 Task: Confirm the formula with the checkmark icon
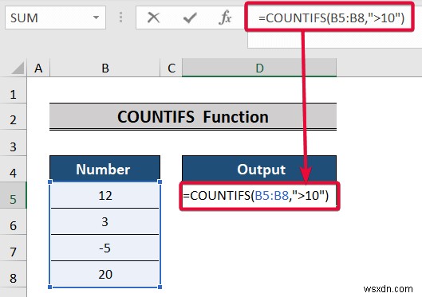point(190,18)
